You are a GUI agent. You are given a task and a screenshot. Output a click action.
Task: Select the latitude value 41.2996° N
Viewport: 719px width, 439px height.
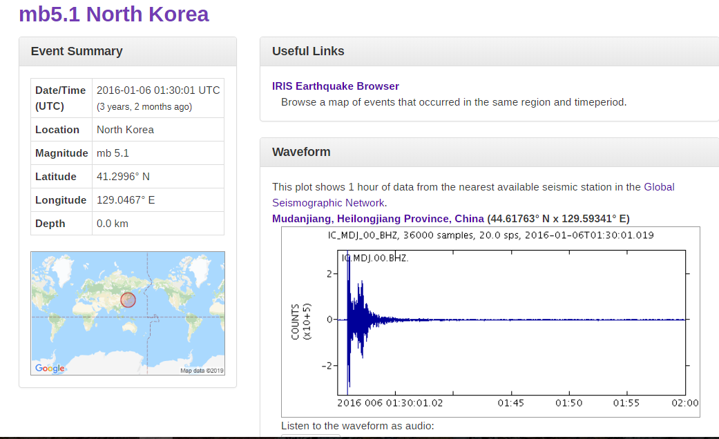123,177
